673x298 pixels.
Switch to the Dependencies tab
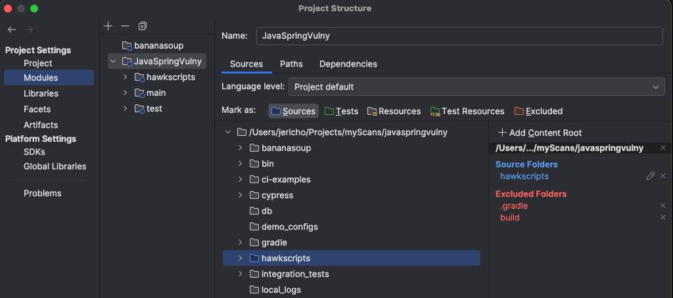tap(348, 64)
